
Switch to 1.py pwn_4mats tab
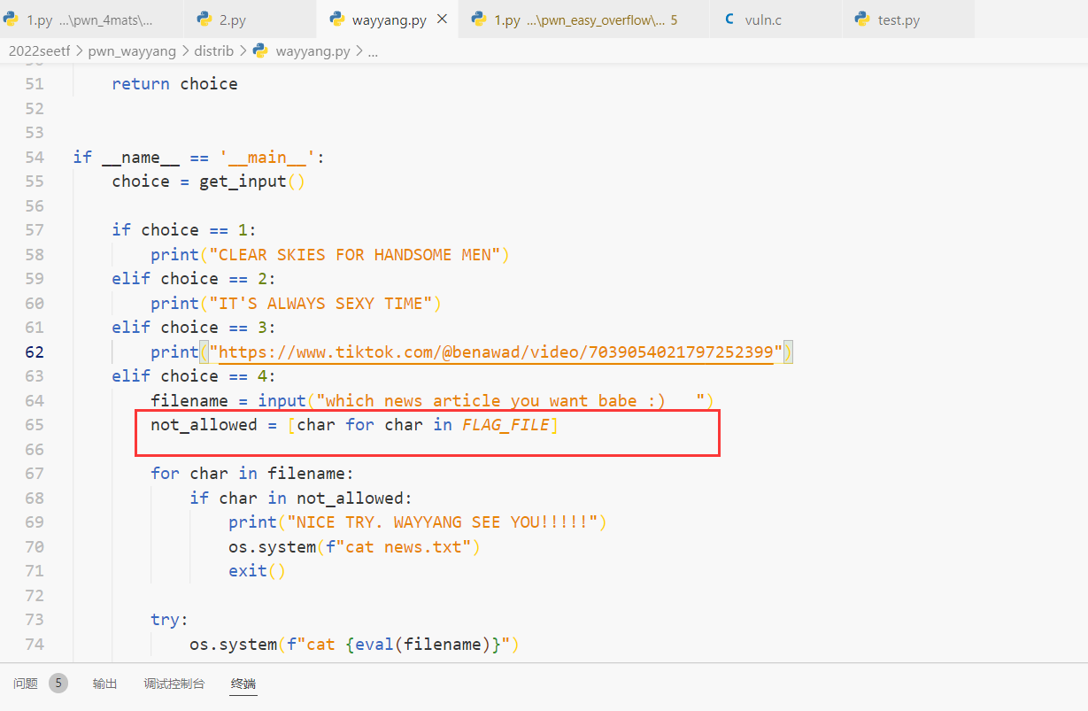92,19
